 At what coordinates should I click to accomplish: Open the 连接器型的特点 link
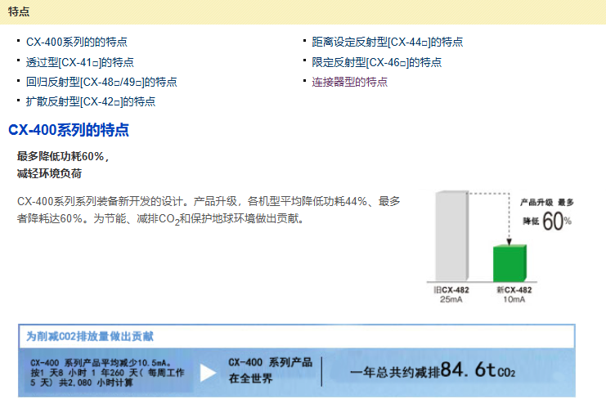click(349, 82)
